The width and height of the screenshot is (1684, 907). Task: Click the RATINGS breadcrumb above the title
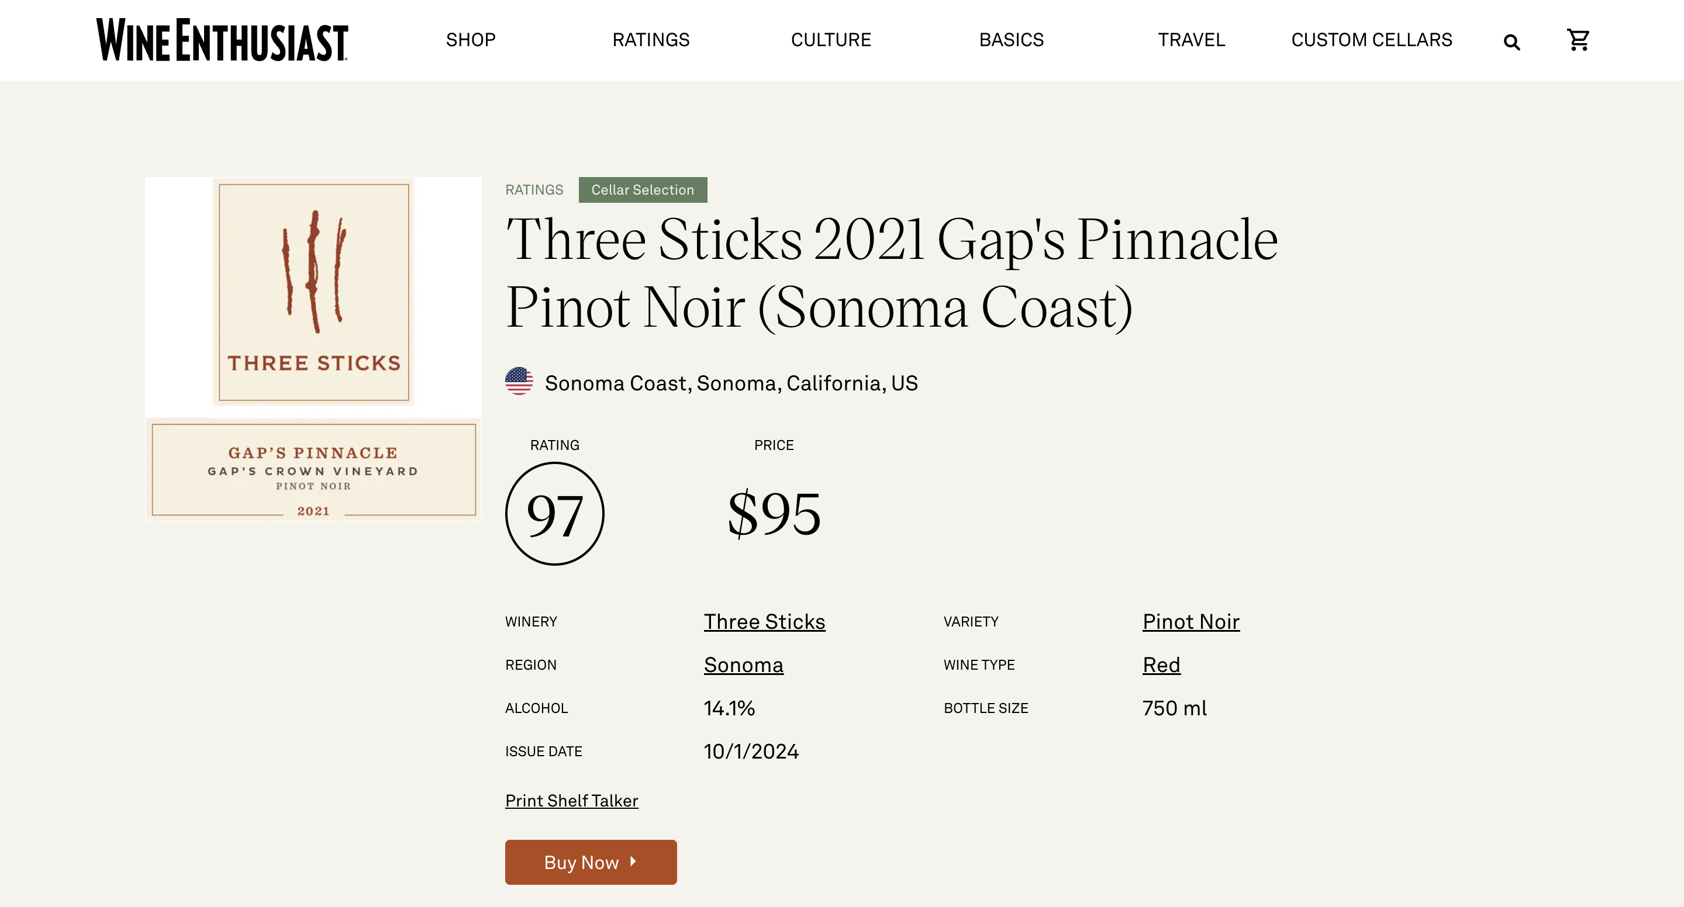pyautogui.click(x=534, y=189)
